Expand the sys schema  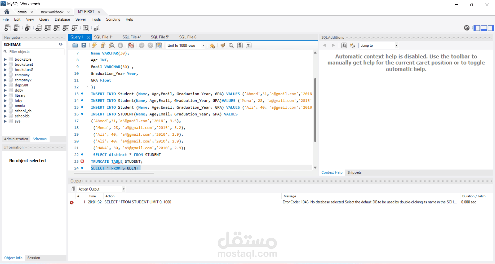5,121
